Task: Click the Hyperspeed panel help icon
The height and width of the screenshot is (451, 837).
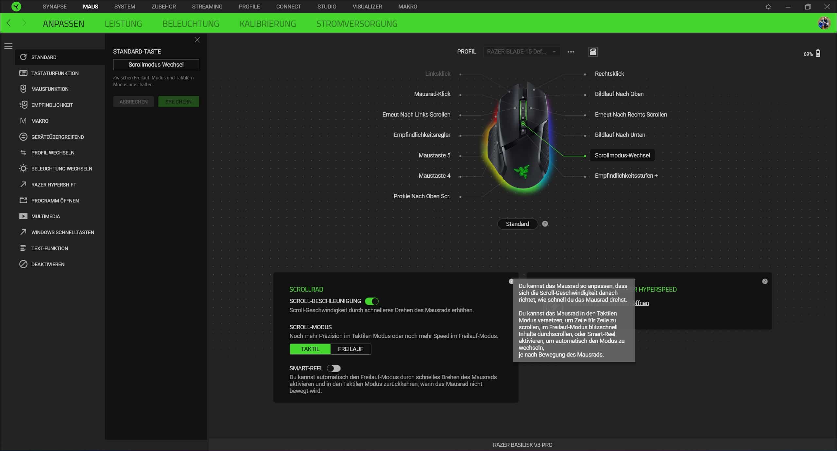Action: (x=764, y=281)
